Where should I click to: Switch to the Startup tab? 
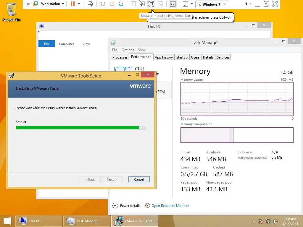[x=182, y=57]
